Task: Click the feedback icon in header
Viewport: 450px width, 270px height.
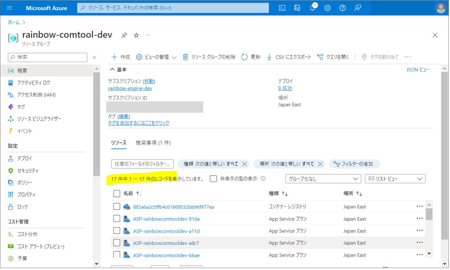Action: 358,8
